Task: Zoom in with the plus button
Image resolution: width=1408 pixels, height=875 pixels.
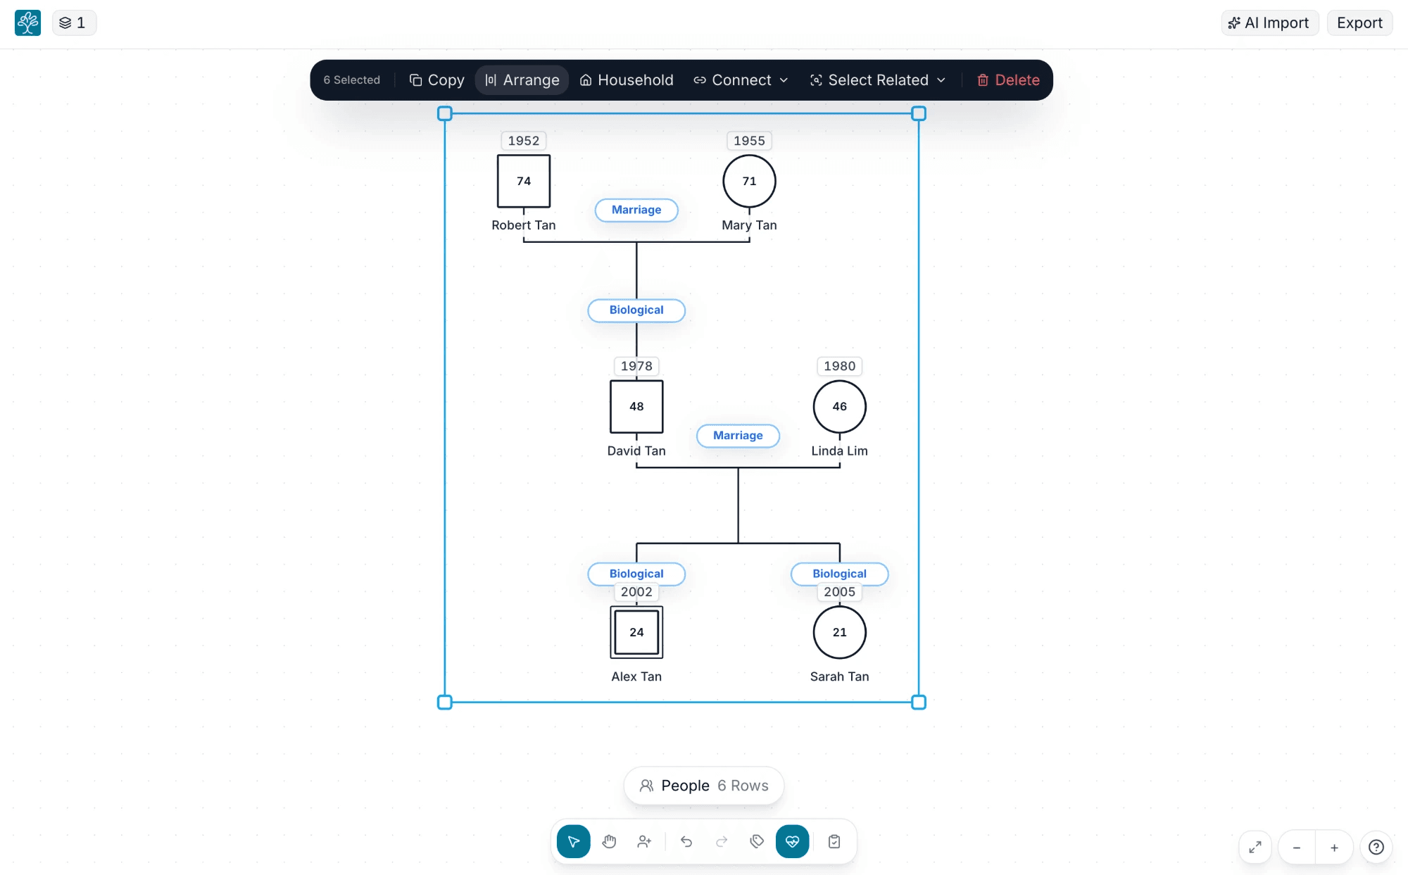Action: (x=1334, y=848)
